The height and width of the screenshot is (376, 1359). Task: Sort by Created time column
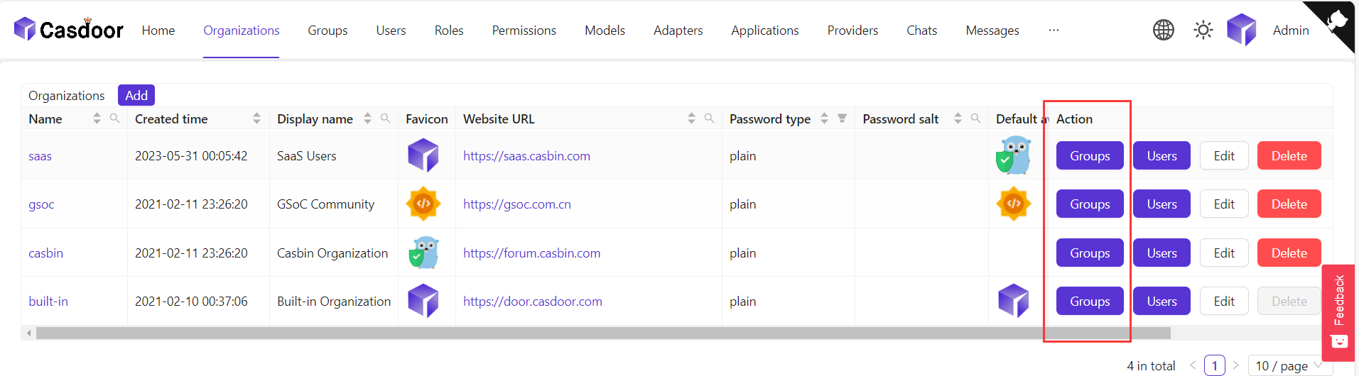256,118
